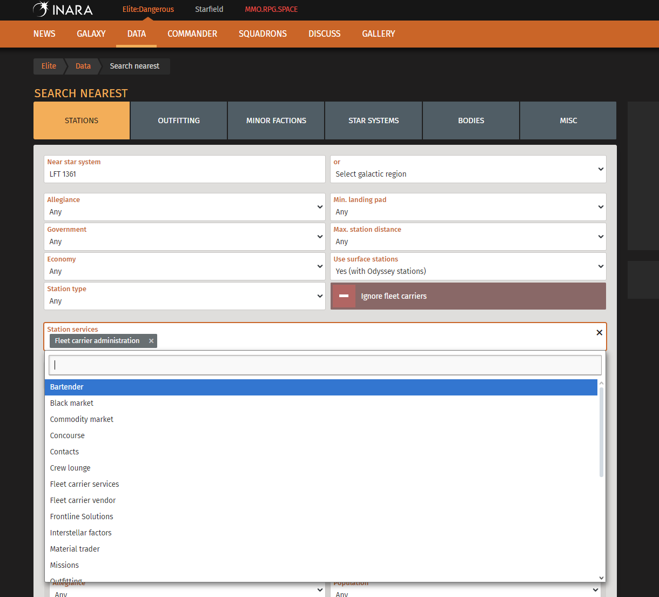659x597 pixels.
Task: Select Material trader option
Action: coord(321,549)
